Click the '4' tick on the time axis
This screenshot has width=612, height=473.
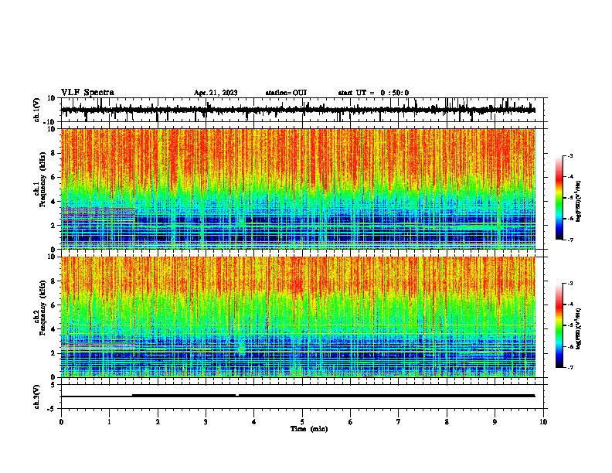[253, 422]
